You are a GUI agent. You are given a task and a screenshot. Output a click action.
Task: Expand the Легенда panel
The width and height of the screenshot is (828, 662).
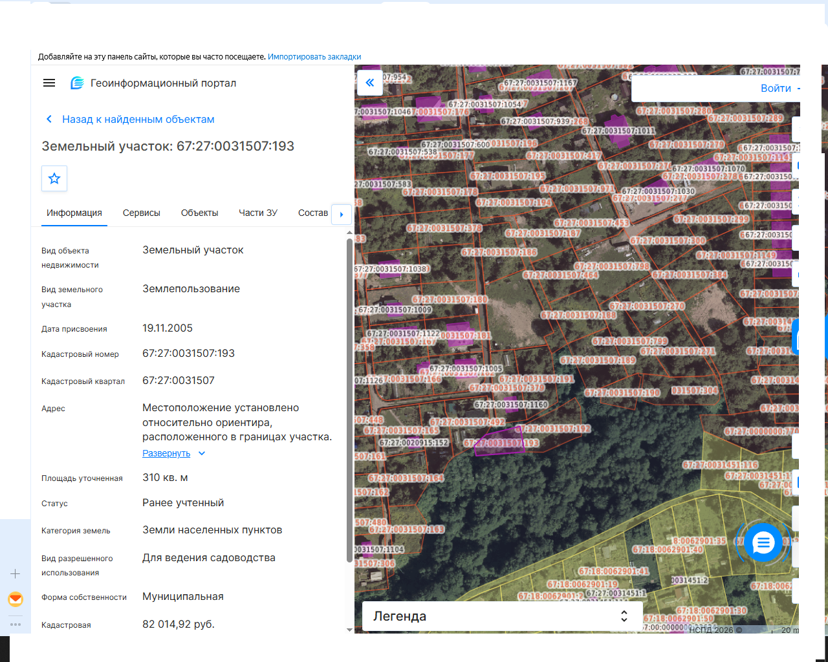tap(502, 616)
